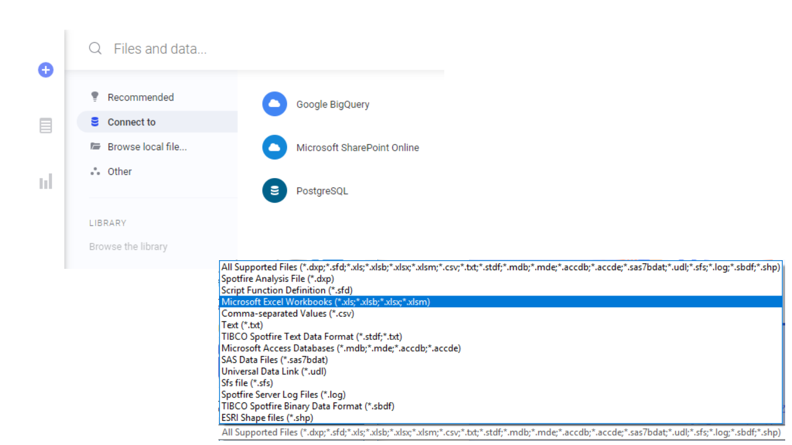This screenshot has width=792, height=445.
Task: Select Spotfire Server Log Files (*.log)
Action: point(501,394)
